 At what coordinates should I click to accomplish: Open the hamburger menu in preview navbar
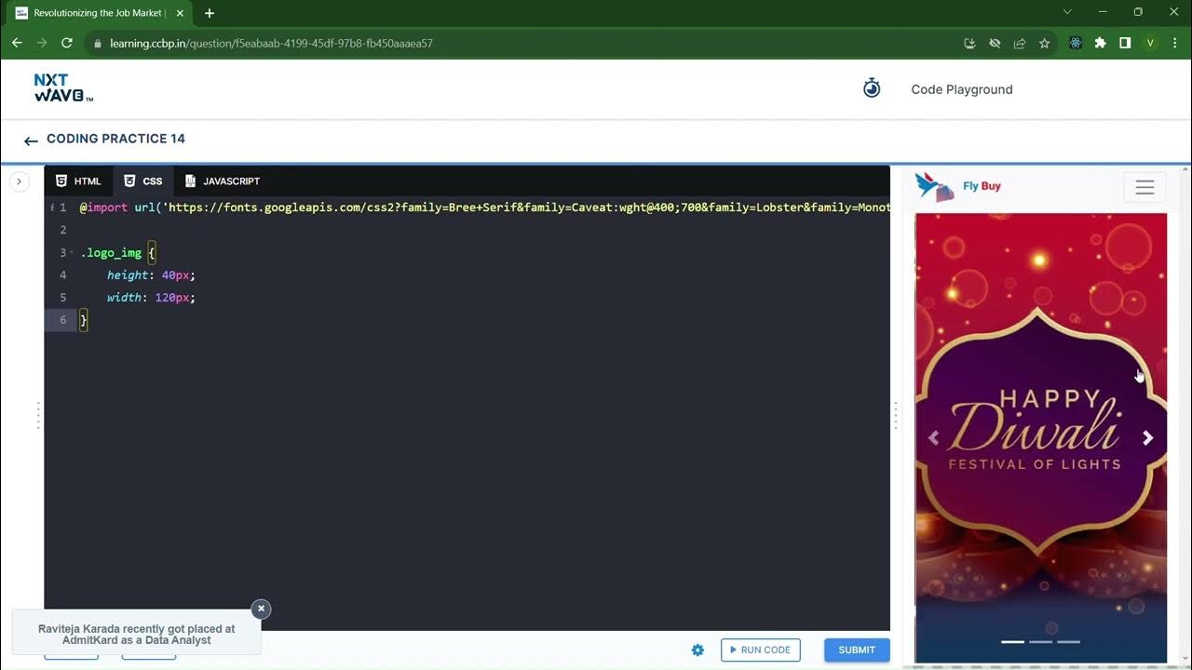click(1145, 187)
